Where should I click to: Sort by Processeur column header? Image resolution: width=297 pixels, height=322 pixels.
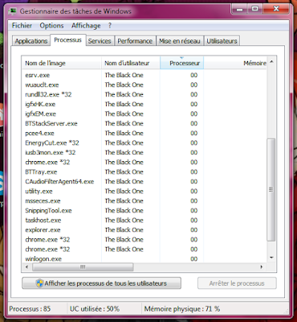(x=182, y=64)
